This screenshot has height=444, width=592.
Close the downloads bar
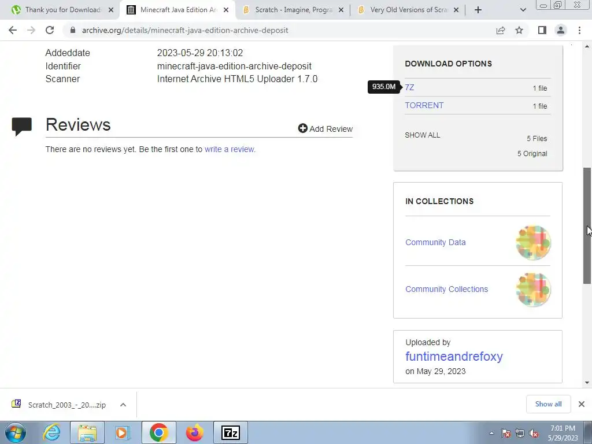click(x=582, y=404)
